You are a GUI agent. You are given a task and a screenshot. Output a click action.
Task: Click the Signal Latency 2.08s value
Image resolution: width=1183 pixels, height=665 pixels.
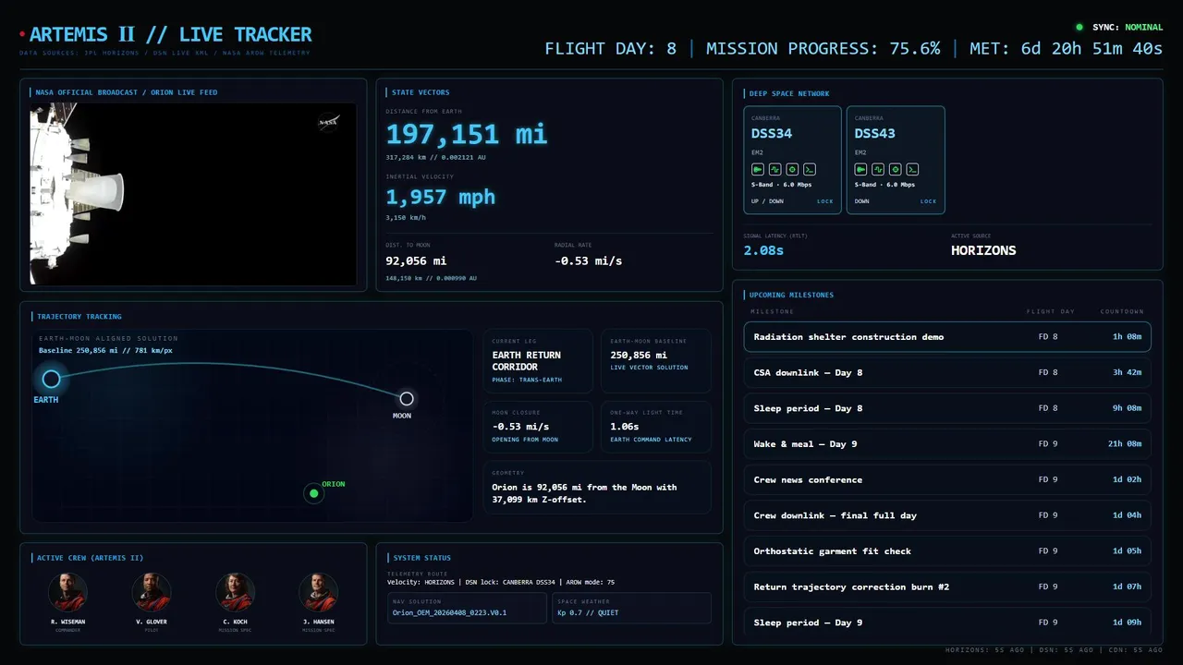(x=763, y=250)
